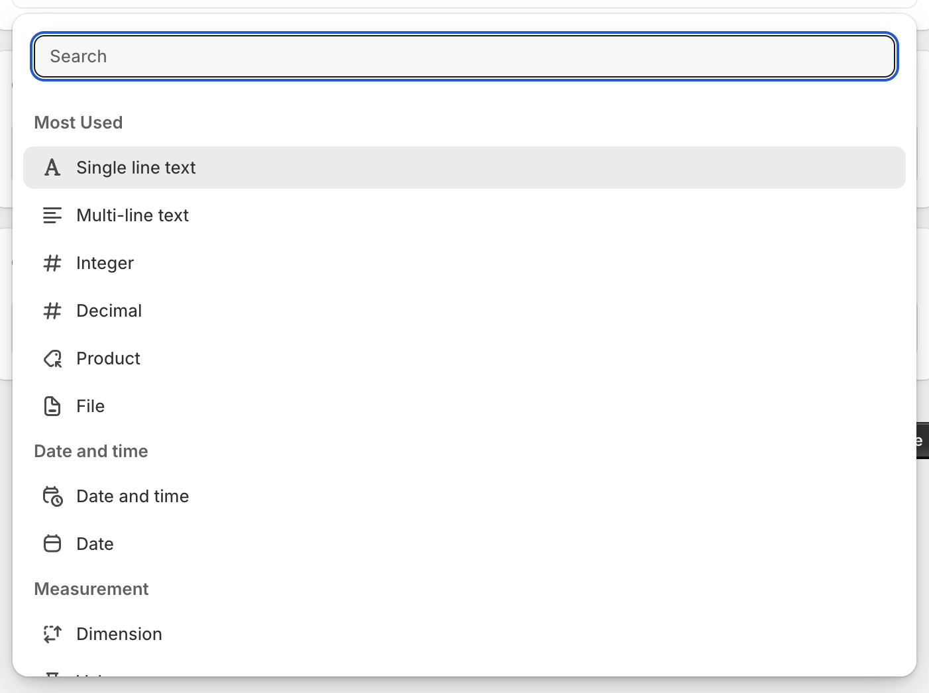Click the Date and time section heading
Screen dimensions: 929x693
(x=91, y=451)
